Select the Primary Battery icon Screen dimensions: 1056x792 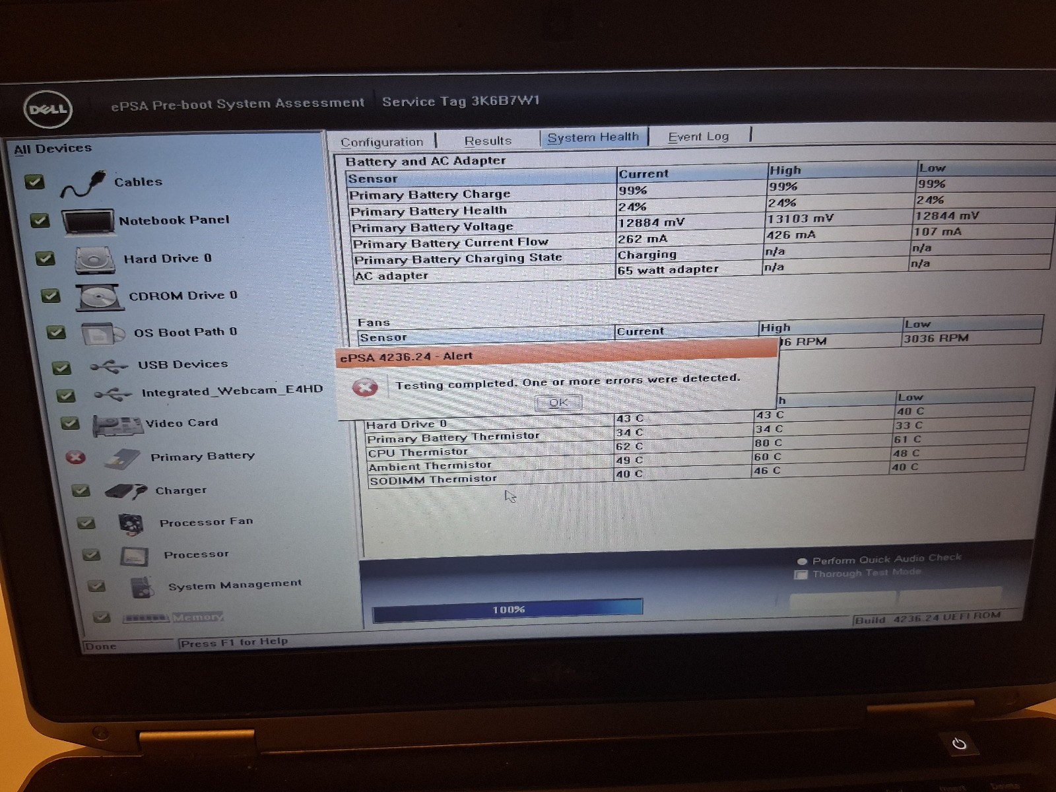tap(123, 459)
